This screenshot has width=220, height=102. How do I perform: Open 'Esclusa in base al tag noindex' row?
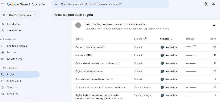click(146, 47)
